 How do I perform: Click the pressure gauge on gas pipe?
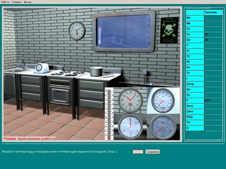[144, 72]
